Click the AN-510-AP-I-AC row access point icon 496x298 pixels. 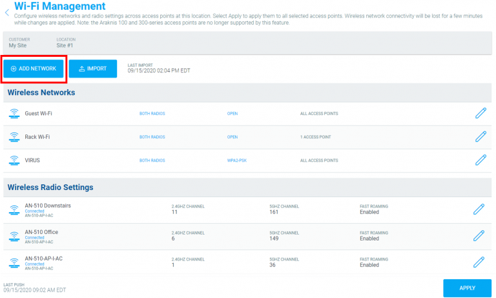pos(14,262)
